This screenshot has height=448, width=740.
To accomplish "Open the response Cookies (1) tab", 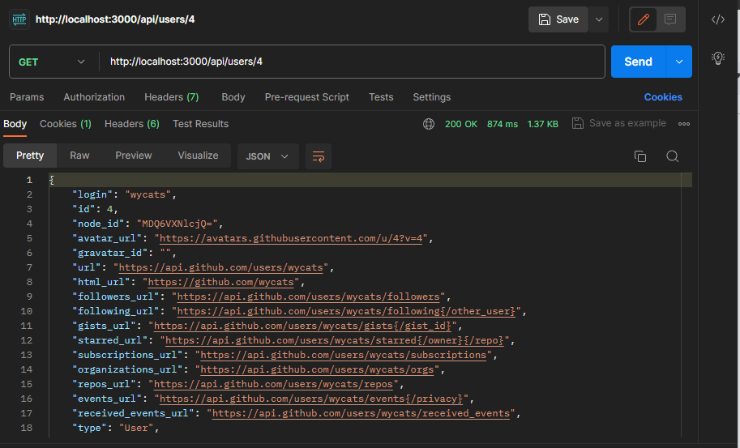I will pos(66,124).
